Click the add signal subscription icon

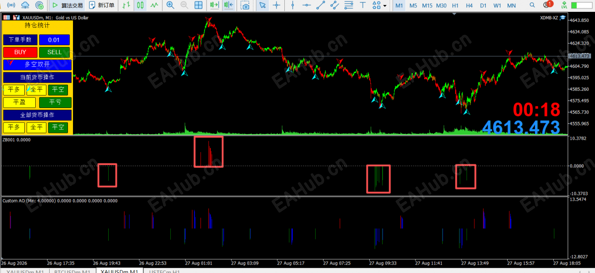[39, 5]
